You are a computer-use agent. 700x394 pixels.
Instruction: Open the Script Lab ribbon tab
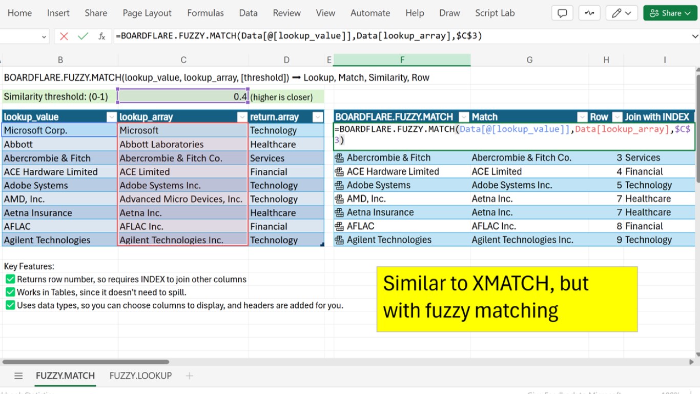(x=495, y=13)
